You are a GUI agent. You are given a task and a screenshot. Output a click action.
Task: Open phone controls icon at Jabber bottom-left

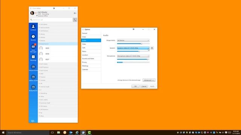tap(33, 121)
